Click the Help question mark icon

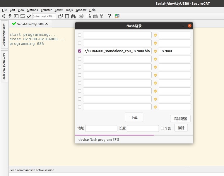click(x=109, y=16)
